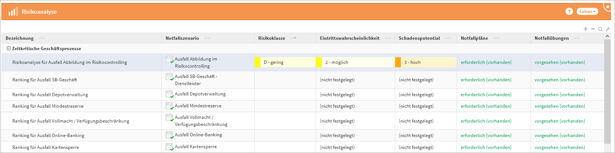Select the Ranking für Ausfall Mindestreserve row
The image size is (615, 153).
coord(48,106)
